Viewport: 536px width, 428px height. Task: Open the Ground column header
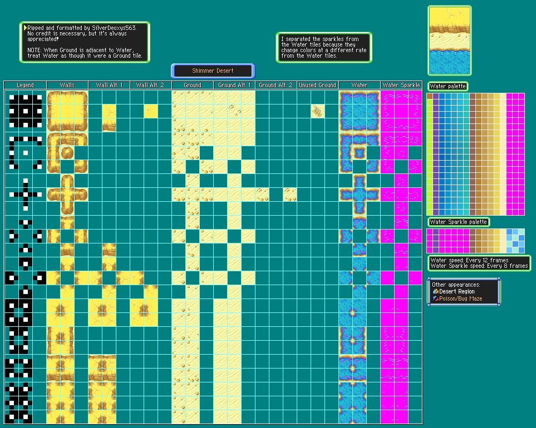point(193,86)
